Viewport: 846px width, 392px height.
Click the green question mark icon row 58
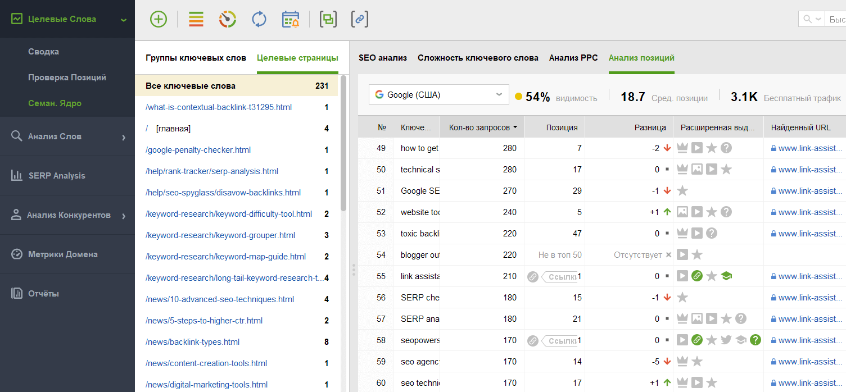point(755,340)
